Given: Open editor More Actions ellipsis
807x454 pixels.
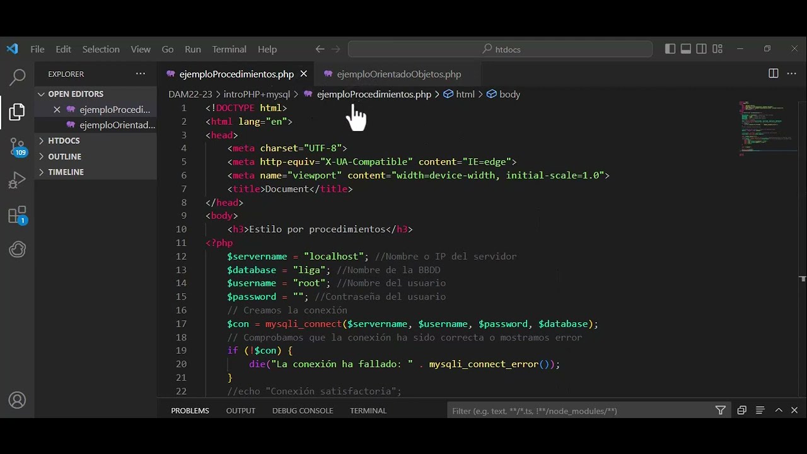Looking at the screenshot, I should coord(792,74).
